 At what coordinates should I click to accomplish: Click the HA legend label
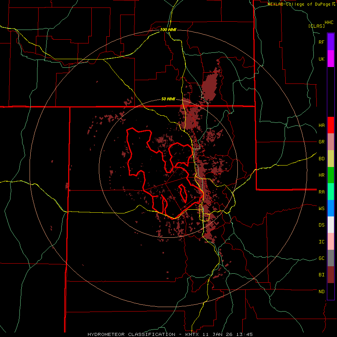(x=322, y=125)
